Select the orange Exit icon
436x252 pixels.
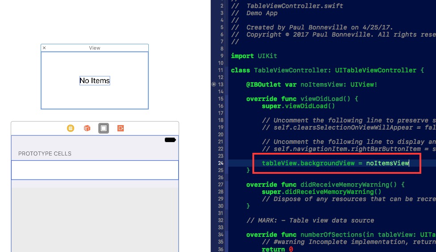pyautogui.click(x=121, y=128)
